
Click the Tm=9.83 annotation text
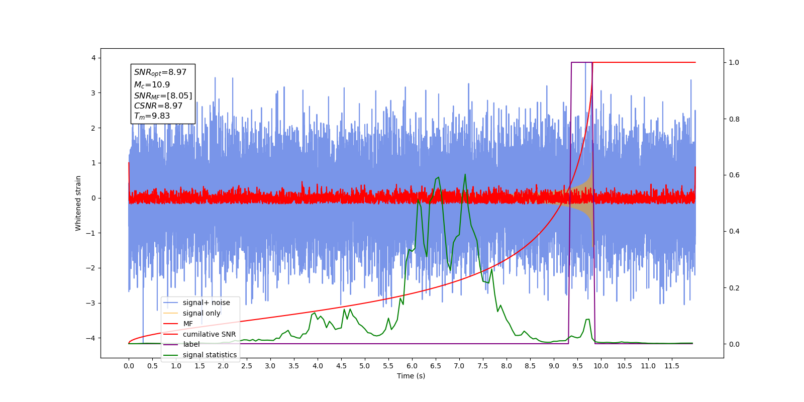point(152,116)
